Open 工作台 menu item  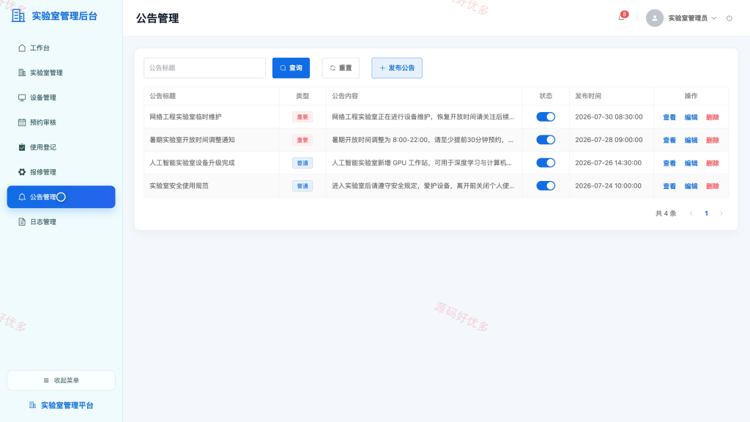pyautogui.click(x=62, y=48)
